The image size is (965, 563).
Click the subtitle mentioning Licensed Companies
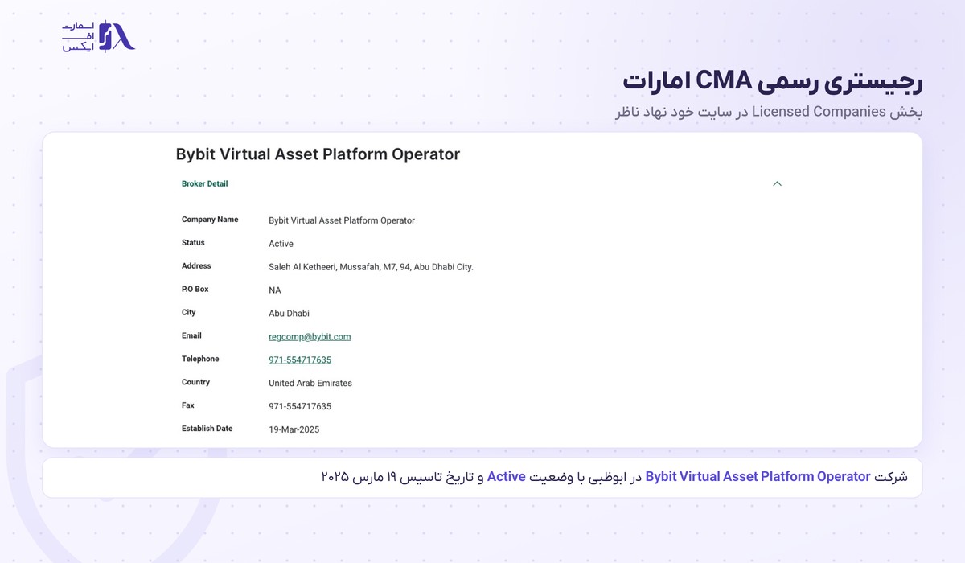click(x=770, y=112)
